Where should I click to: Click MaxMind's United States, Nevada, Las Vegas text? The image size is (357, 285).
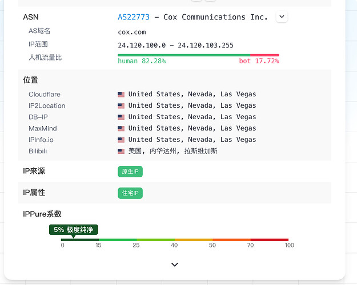click(x=192, y=128)
